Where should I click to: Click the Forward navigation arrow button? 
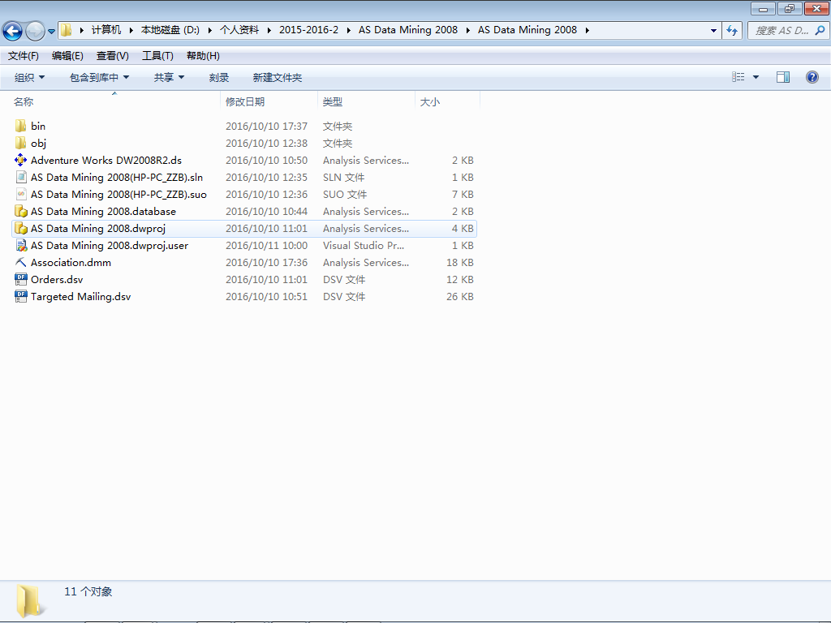[35, 31]
